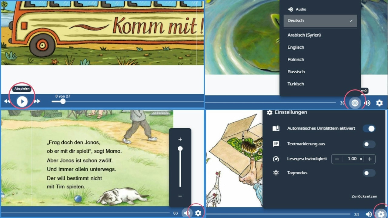
Task: Click the Abspielen play button
Action: 22,101
